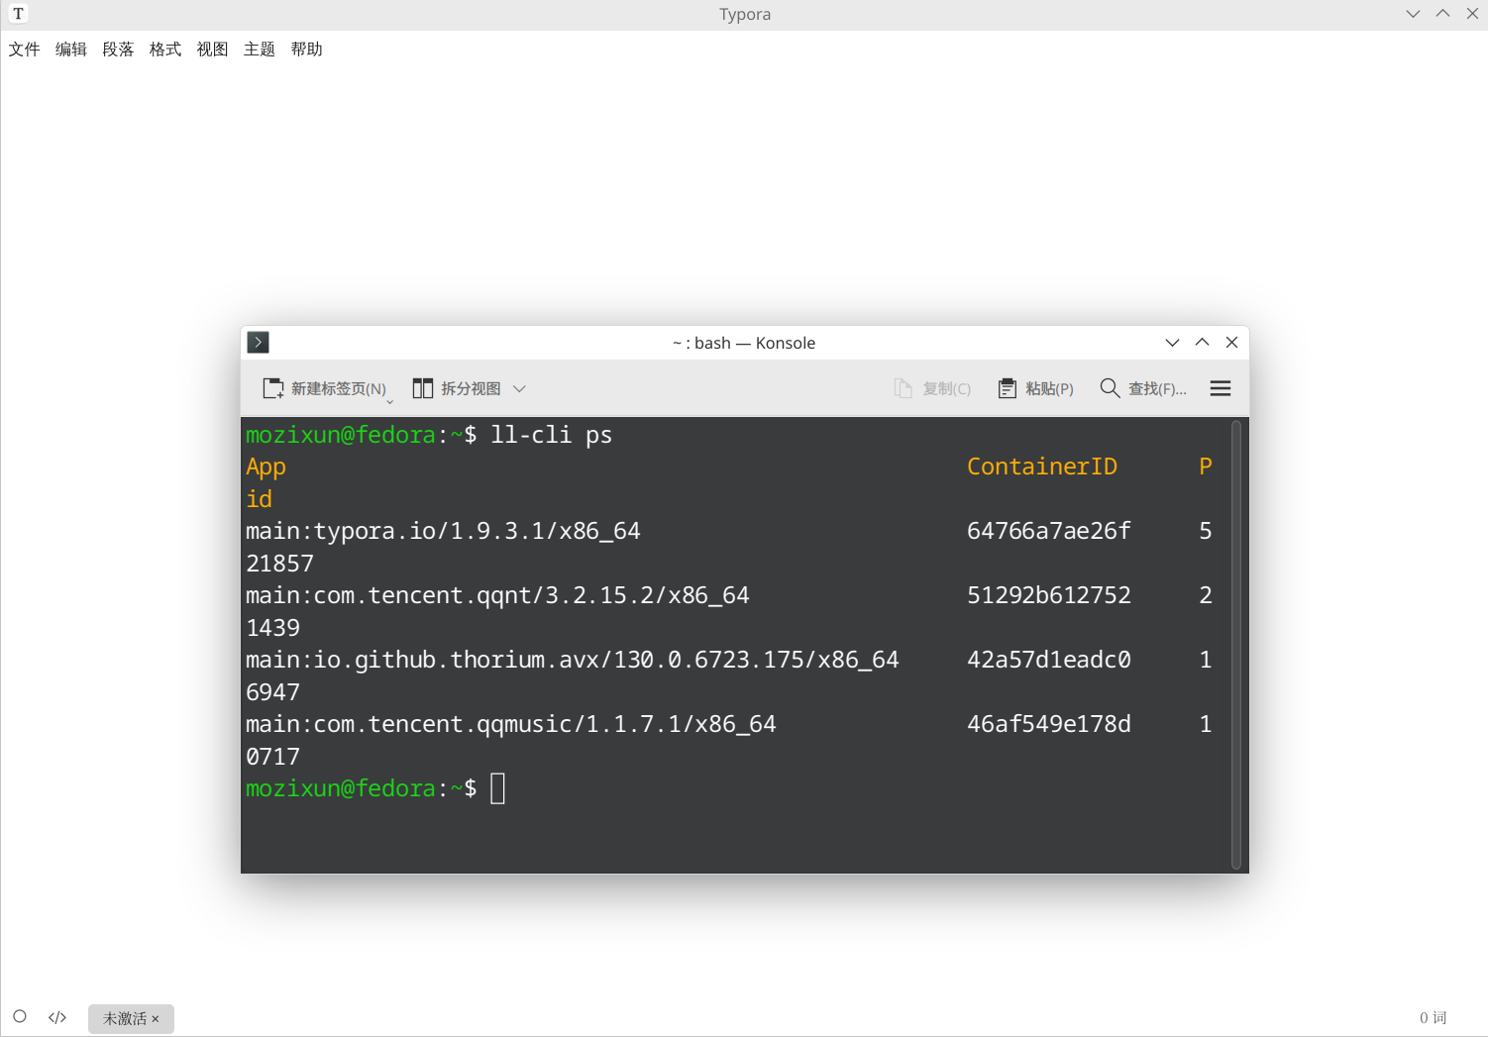Click container ID 42a57d1eadc0
1488x1037 pixels.
(x=1048, y=661)
